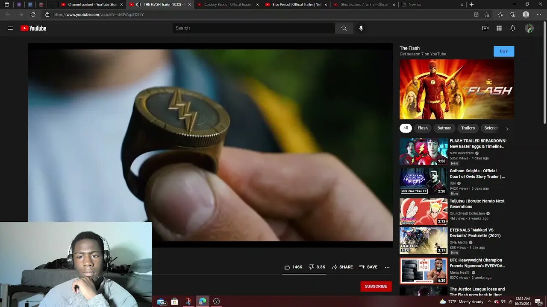Click the red SUBSCRIBE button
Viewport: 547px width, 307px height.
pyautogui.click(x=376, y=286)
